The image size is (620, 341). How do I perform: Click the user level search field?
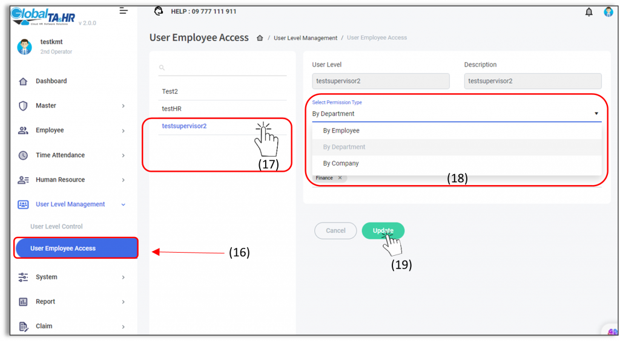tap(225, 68)
